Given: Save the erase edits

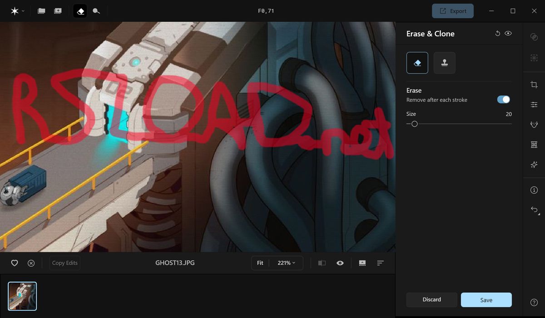Looking at the screenshot, I should [x=486, y=300].
